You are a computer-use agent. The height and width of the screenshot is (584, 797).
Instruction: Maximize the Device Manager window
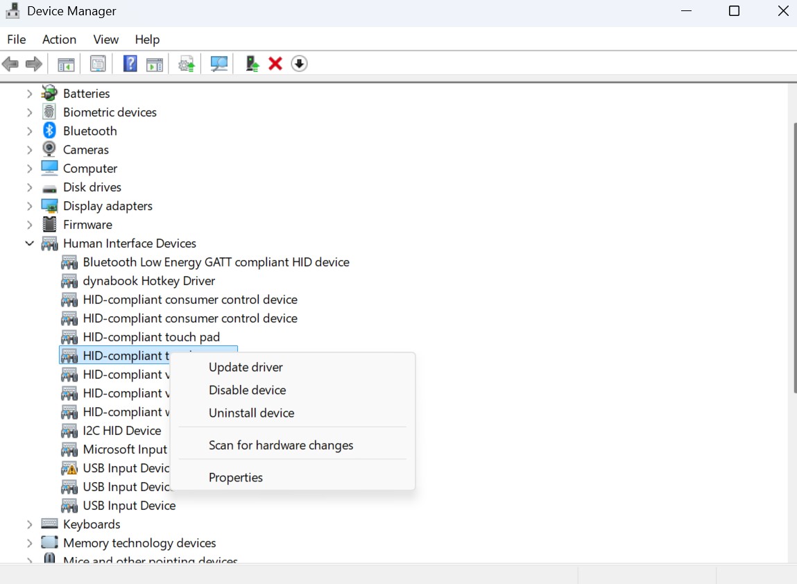tap(734, 10)
